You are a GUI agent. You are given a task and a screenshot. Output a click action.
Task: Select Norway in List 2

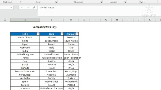coord(52,64)
